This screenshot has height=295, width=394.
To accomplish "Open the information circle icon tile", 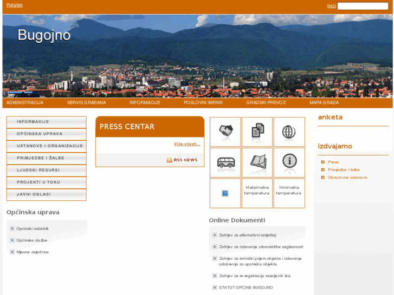I will 289,162.
